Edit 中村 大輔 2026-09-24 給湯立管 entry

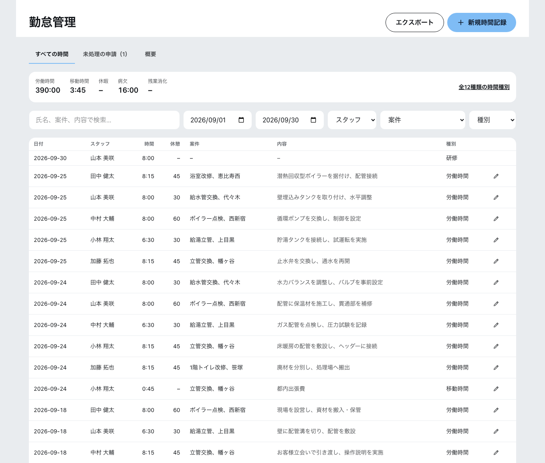pyautogui.click(x=496, y=325)
